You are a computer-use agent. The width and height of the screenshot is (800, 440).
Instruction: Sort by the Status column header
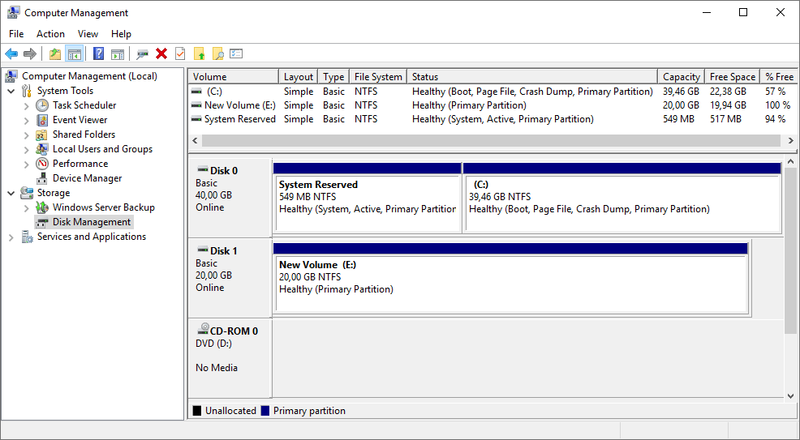[532, 77]
